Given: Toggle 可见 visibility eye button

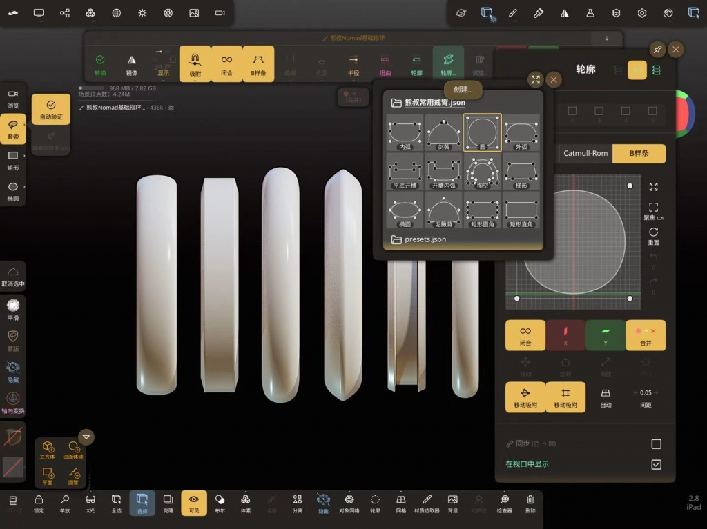Looking at the screenshot, I should pos(194,503).
